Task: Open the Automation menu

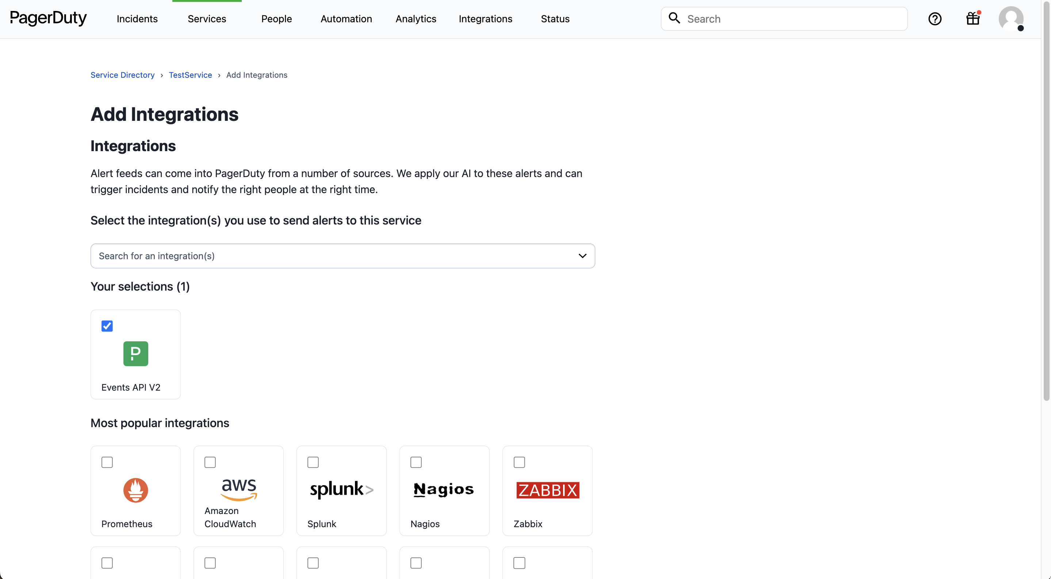Action: (x=346, y=19)
